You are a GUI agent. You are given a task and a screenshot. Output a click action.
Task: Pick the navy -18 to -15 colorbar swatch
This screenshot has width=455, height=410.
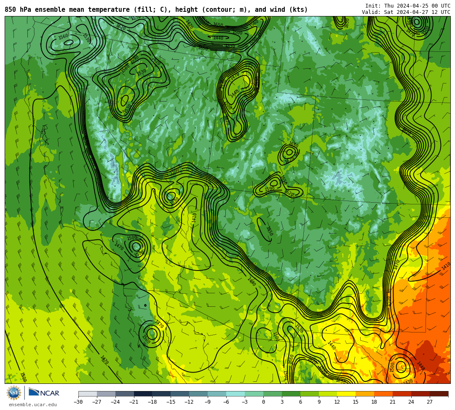tap(162, 394)
